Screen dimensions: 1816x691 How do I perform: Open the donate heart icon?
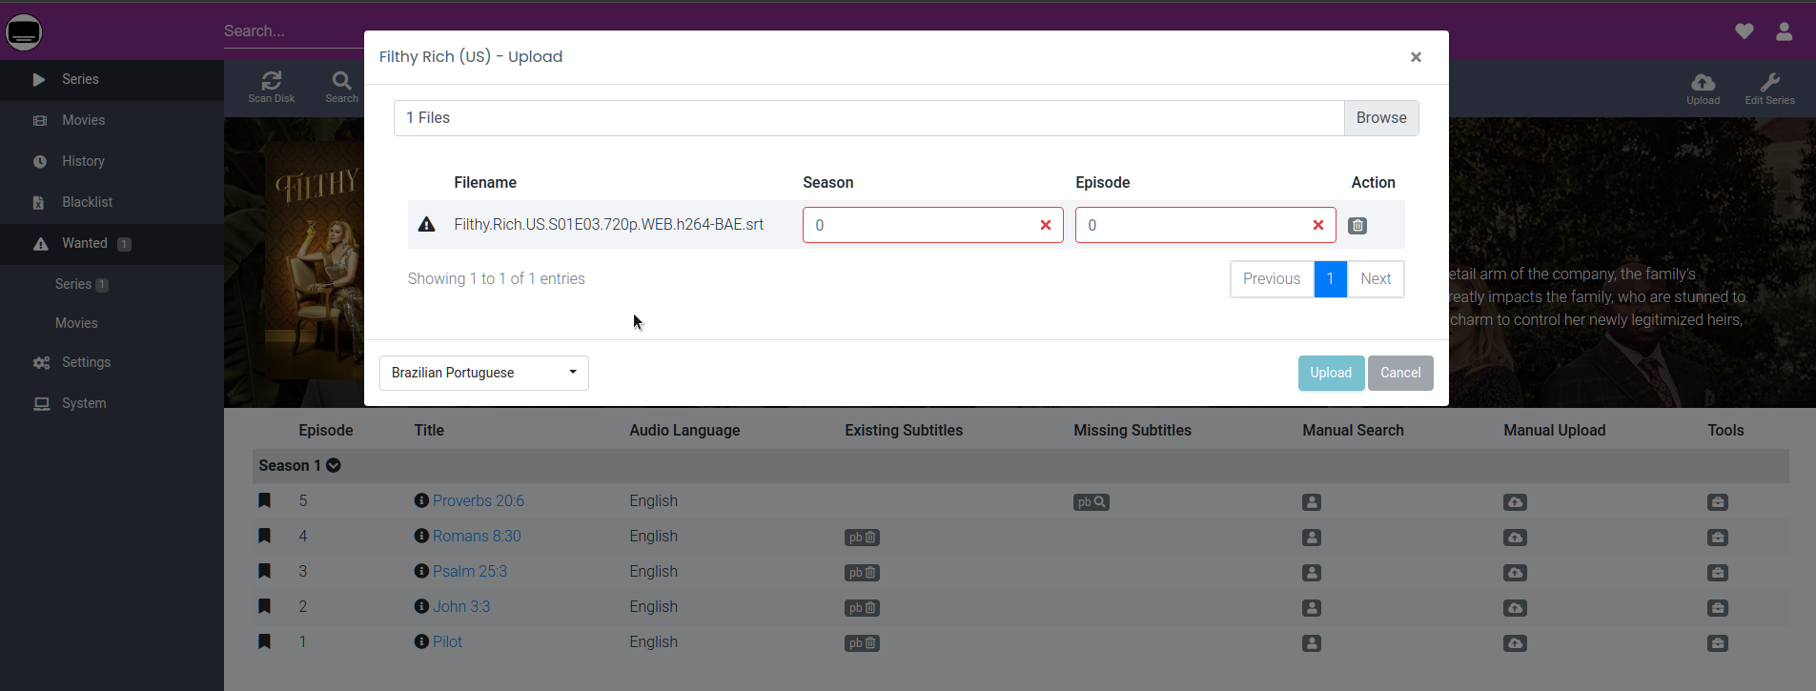tap(1745, 31)
